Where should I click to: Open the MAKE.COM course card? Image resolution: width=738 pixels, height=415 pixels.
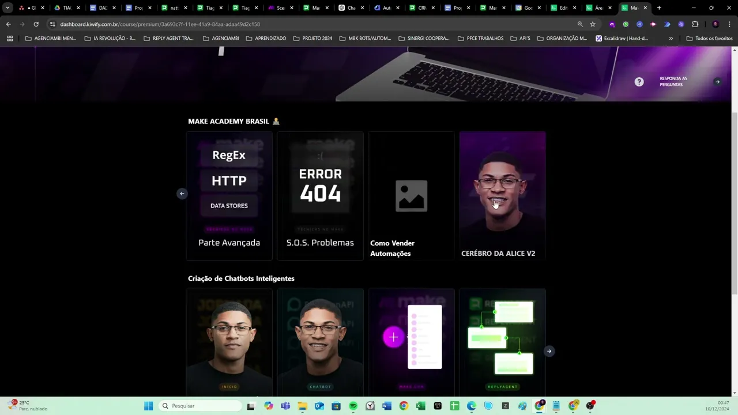pyautogui.click(x=411, y=342)
